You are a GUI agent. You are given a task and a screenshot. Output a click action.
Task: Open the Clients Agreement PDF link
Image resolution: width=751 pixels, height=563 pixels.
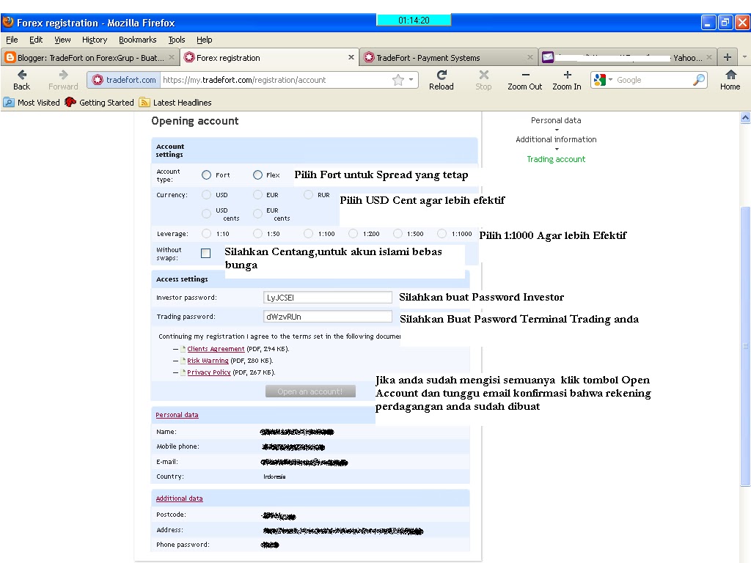[216, 349]
